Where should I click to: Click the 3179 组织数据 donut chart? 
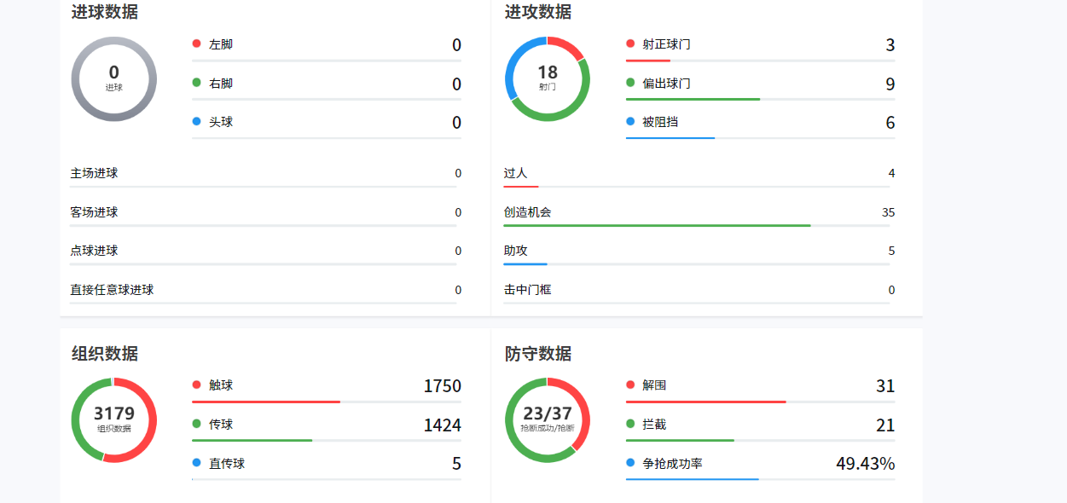pyautogui.click(x=113, y=421)
